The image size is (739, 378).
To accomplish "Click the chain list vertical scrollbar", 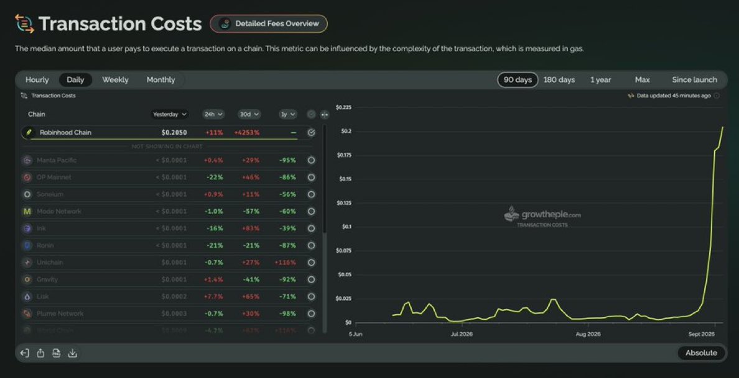I will 325,179.
